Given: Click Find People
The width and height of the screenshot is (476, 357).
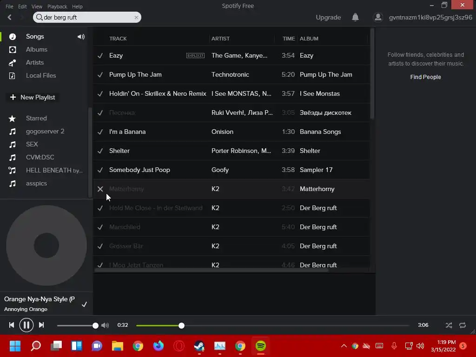Looking at the screenshot, I should (425, 77).
